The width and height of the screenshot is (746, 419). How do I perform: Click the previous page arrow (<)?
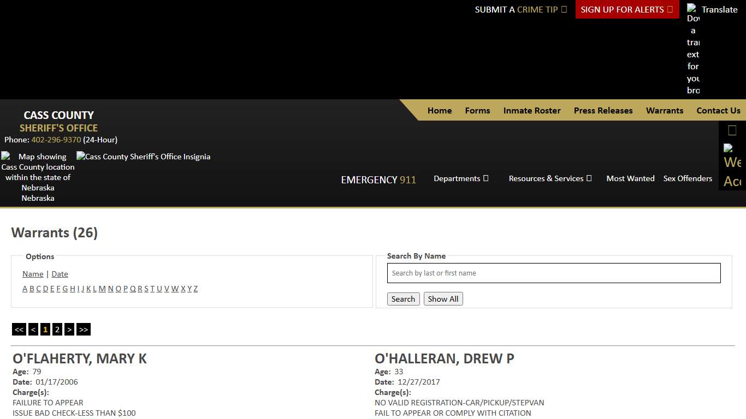(33, 330)
